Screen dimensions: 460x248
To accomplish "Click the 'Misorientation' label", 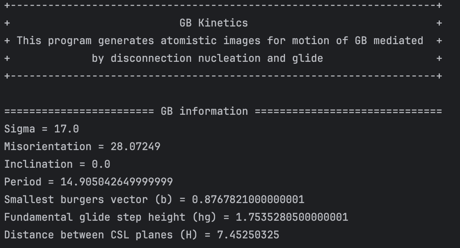I will point(48,147).
